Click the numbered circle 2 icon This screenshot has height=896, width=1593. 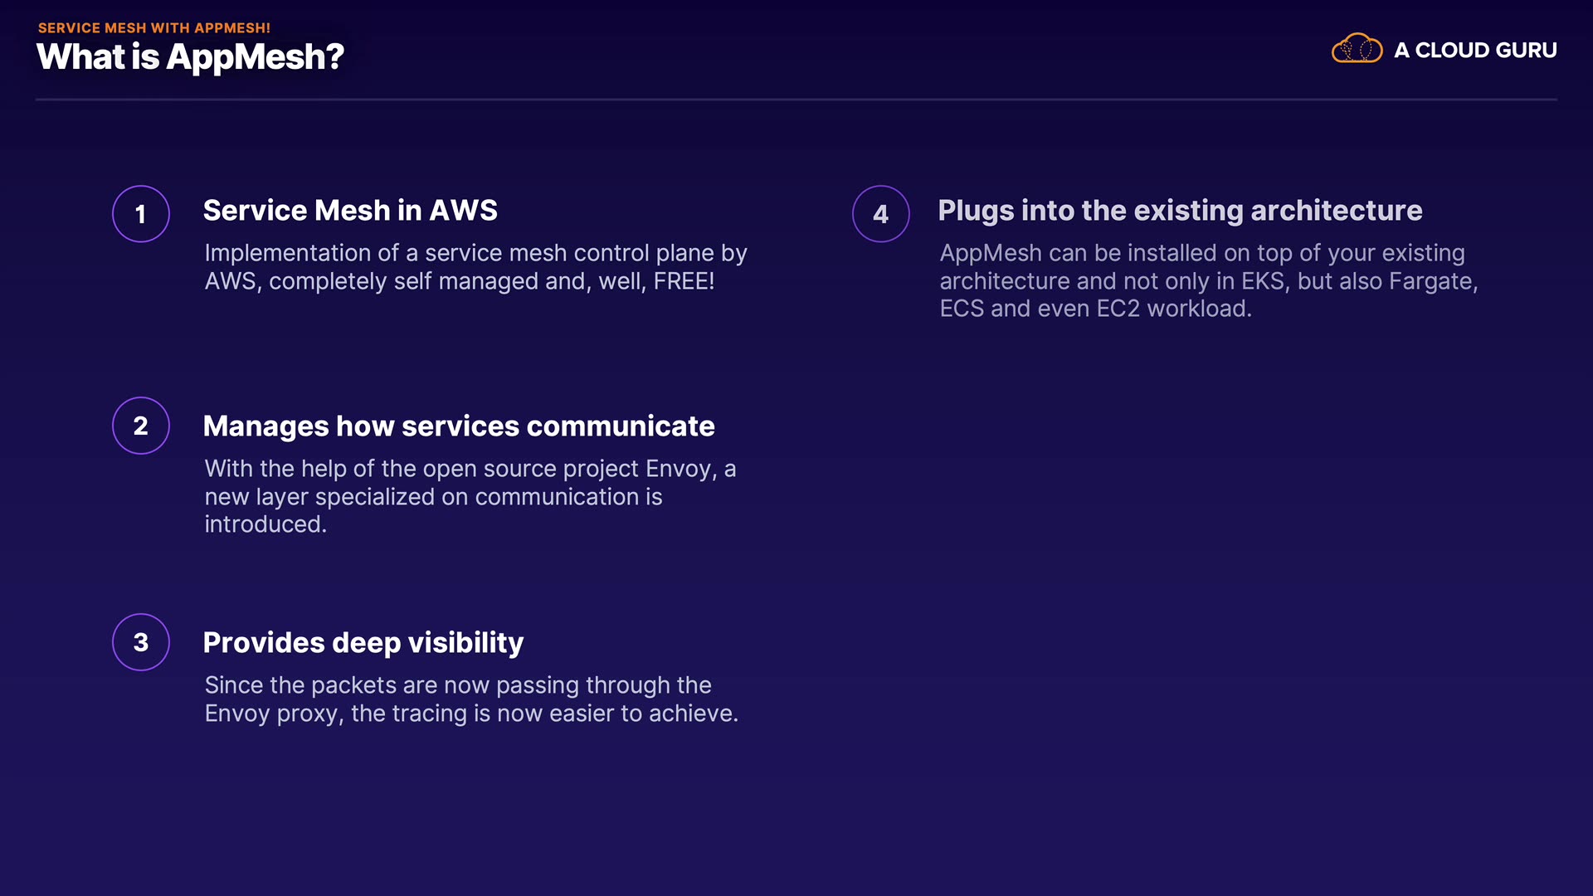[x=141, y=426]
